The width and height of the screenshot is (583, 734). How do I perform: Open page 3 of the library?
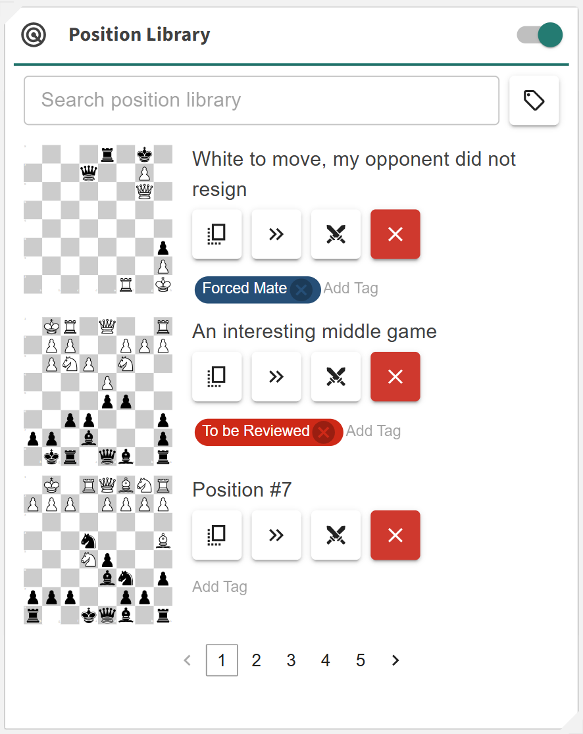click(x=291, y=660)
